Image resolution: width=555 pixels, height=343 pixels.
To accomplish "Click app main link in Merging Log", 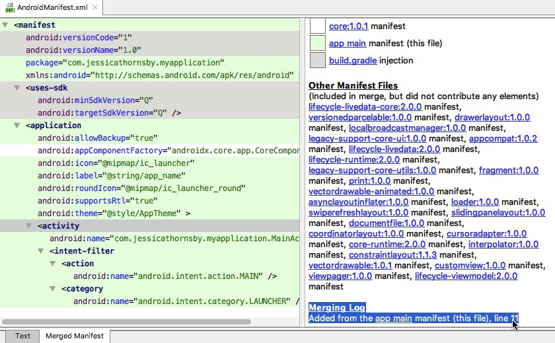I will (x=394, y=319).
